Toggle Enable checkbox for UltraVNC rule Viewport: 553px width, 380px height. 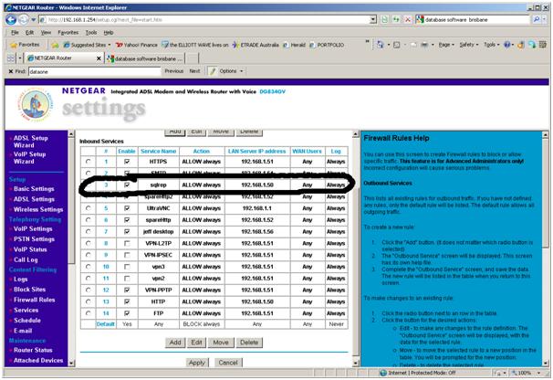click(x=127, y=208)
